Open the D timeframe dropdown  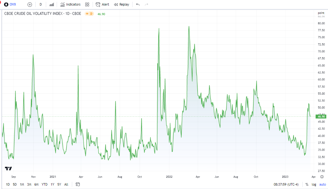tap(40, 4)
